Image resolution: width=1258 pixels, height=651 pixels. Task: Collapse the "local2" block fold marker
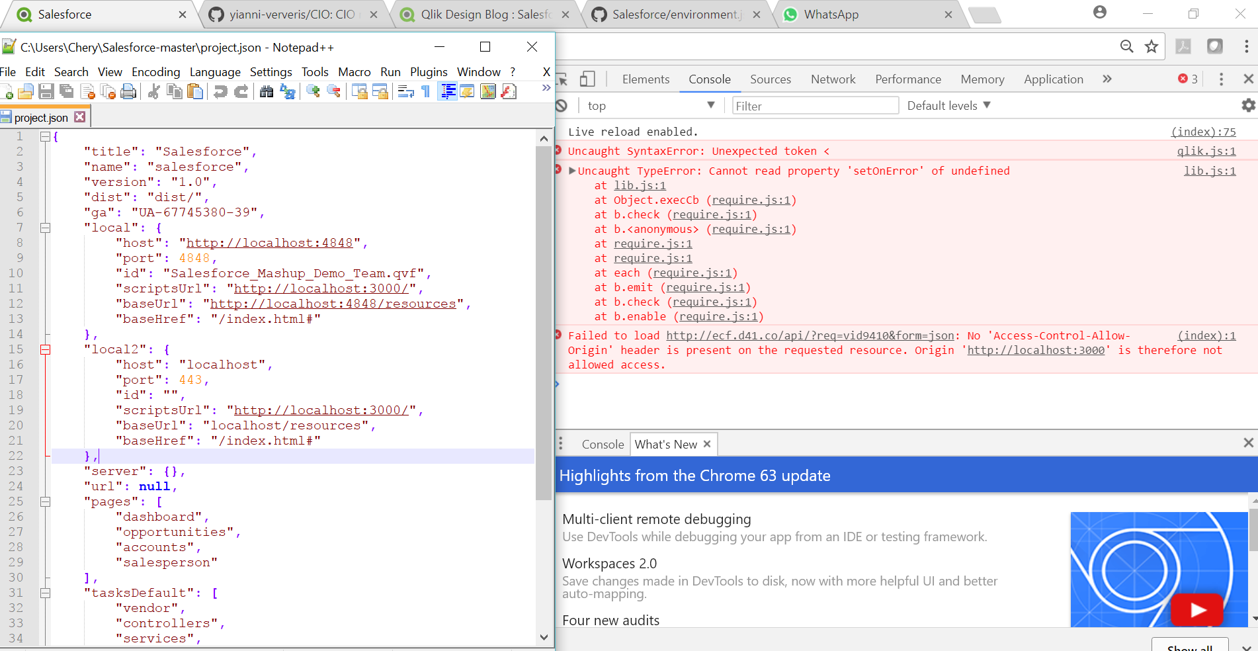(46, 349)
